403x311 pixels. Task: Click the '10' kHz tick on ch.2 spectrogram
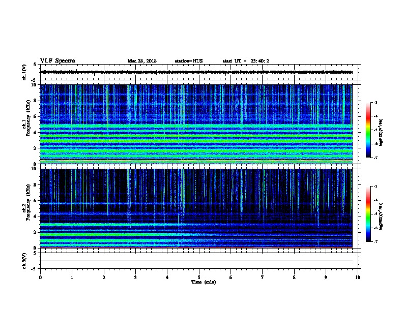tap(34, 169)
